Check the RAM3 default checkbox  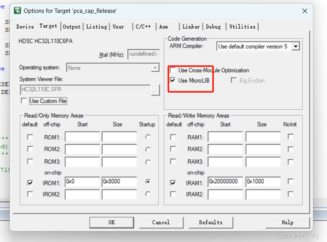[x=173, y=162]
